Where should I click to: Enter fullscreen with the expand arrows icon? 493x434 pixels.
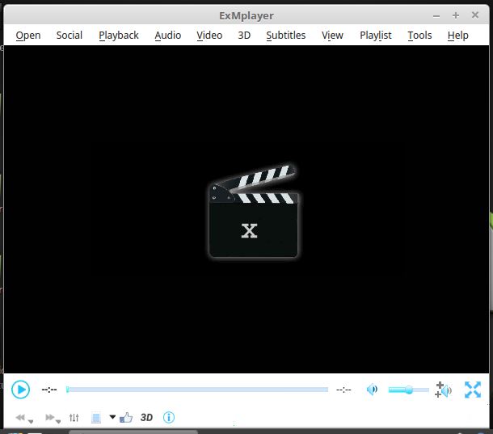pos(473,390)
